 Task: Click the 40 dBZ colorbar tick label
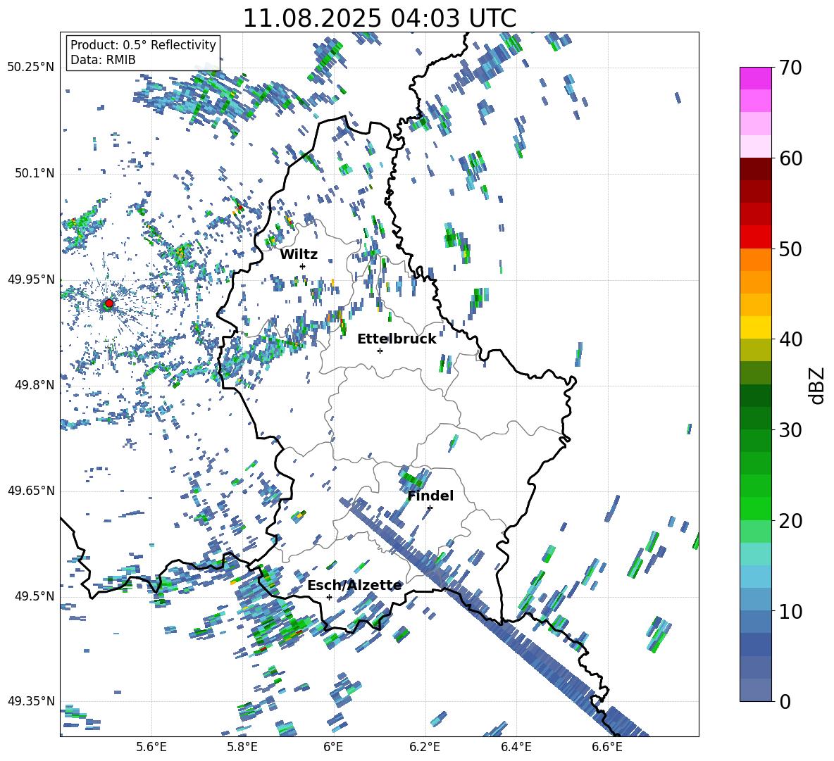[790, 339]
